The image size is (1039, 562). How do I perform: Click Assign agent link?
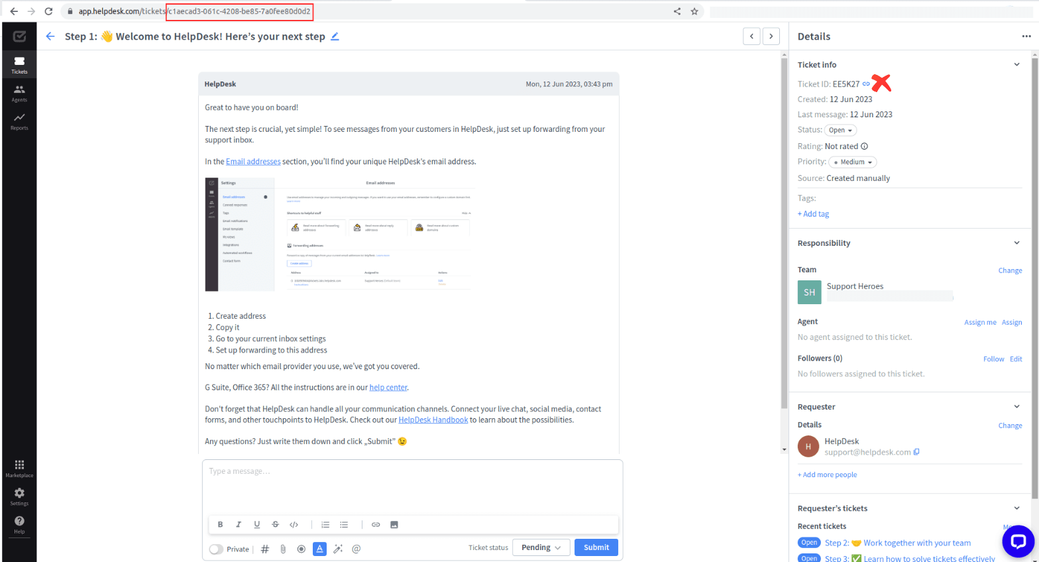tap(1012, 323)
